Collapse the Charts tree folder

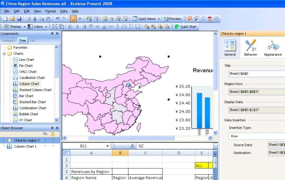pos(4,53)
